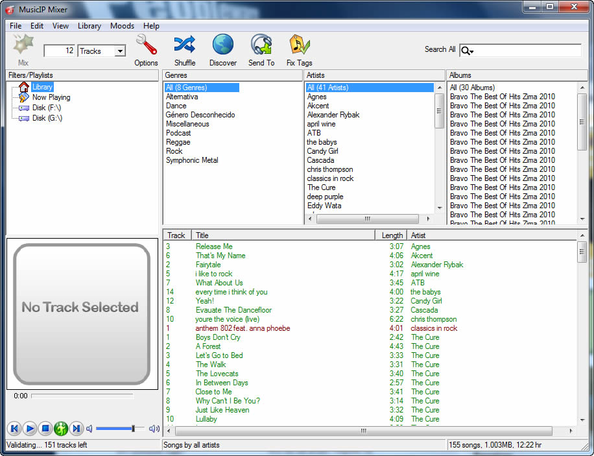Go to the previous track
Screen dimensions: 594x456
pos(14,428)
